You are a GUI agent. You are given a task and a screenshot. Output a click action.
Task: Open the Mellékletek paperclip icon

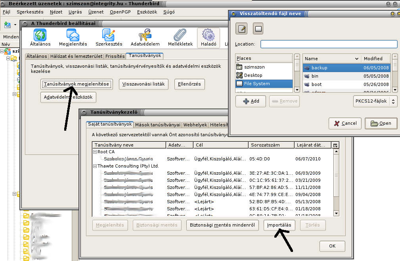point(180,38)
